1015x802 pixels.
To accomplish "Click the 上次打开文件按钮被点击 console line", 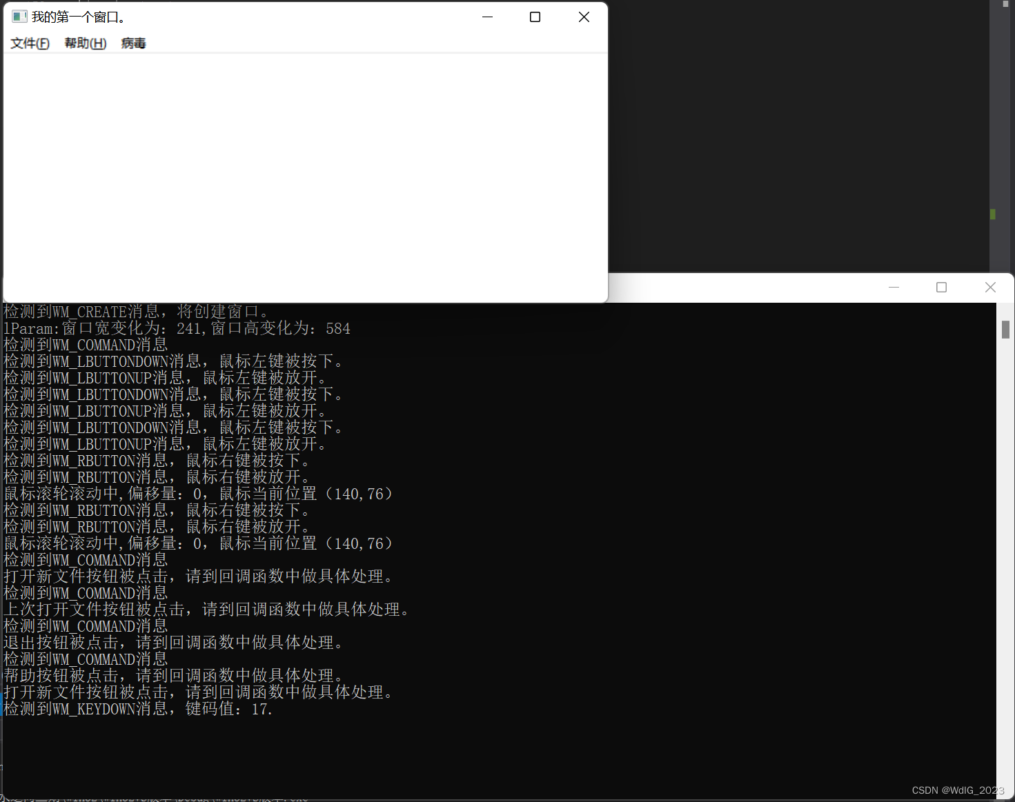I will click(207, 610).
